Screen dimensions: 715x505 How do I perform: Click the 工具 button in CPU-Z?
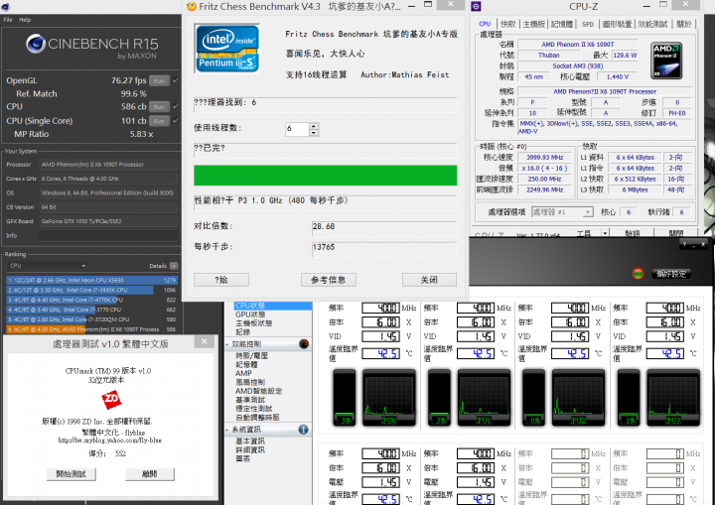(583, 233)
